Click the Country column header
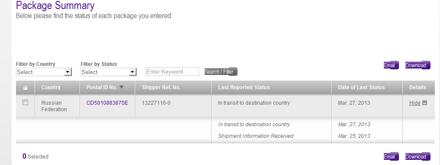Viewport: 440px width, 165px height. (x=51, y=87)
